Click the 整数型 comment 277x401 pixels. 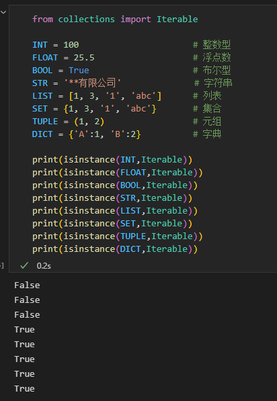(x=212, y=44)
